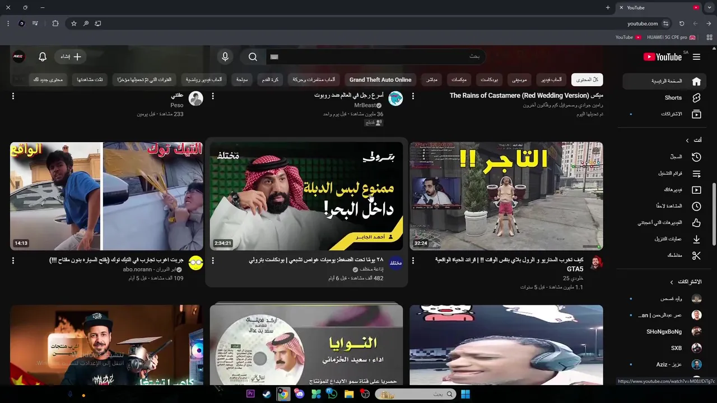Screen dimensions: 717x403
Task: Open the إنشاء (Create) menu button
Action: pyautogui.click(x=71, y=57)
